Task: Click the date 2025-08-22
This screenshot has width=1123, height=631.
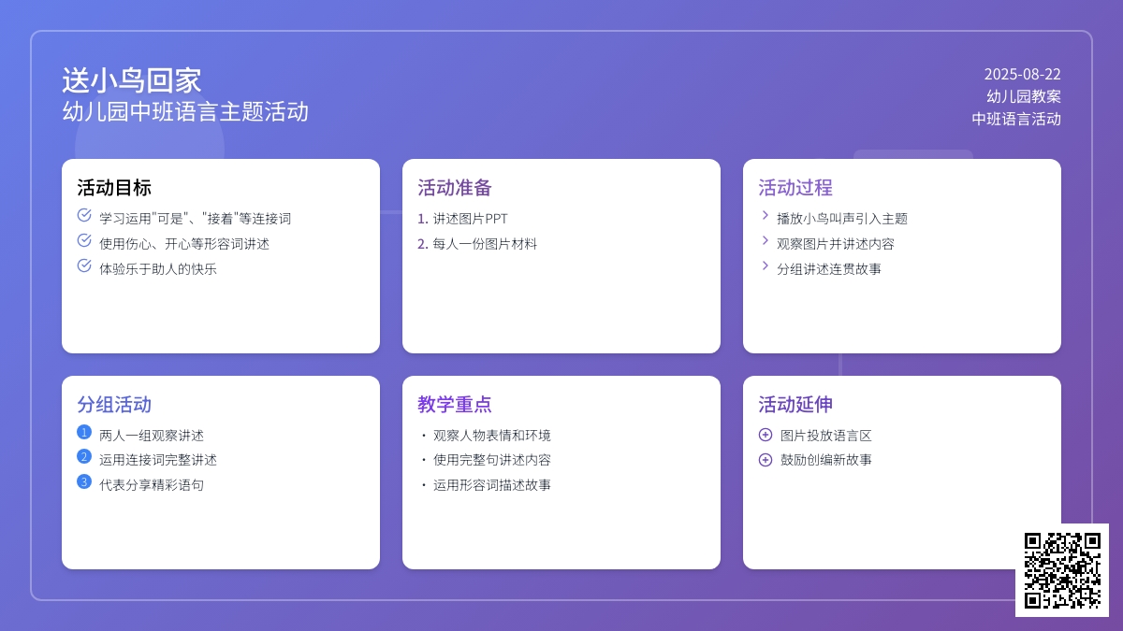Action: pos(1022,74)
